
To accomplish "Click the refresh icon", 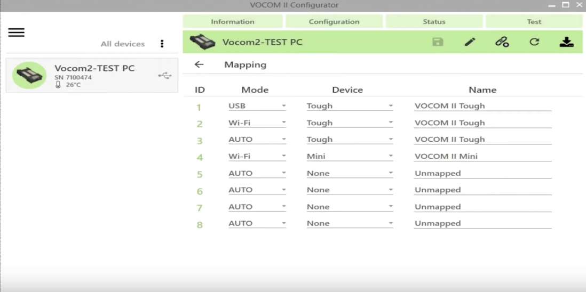I will (x=534, y=42).
